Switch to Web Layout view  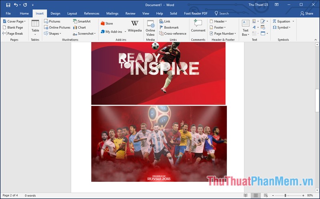tap(266, 195)
